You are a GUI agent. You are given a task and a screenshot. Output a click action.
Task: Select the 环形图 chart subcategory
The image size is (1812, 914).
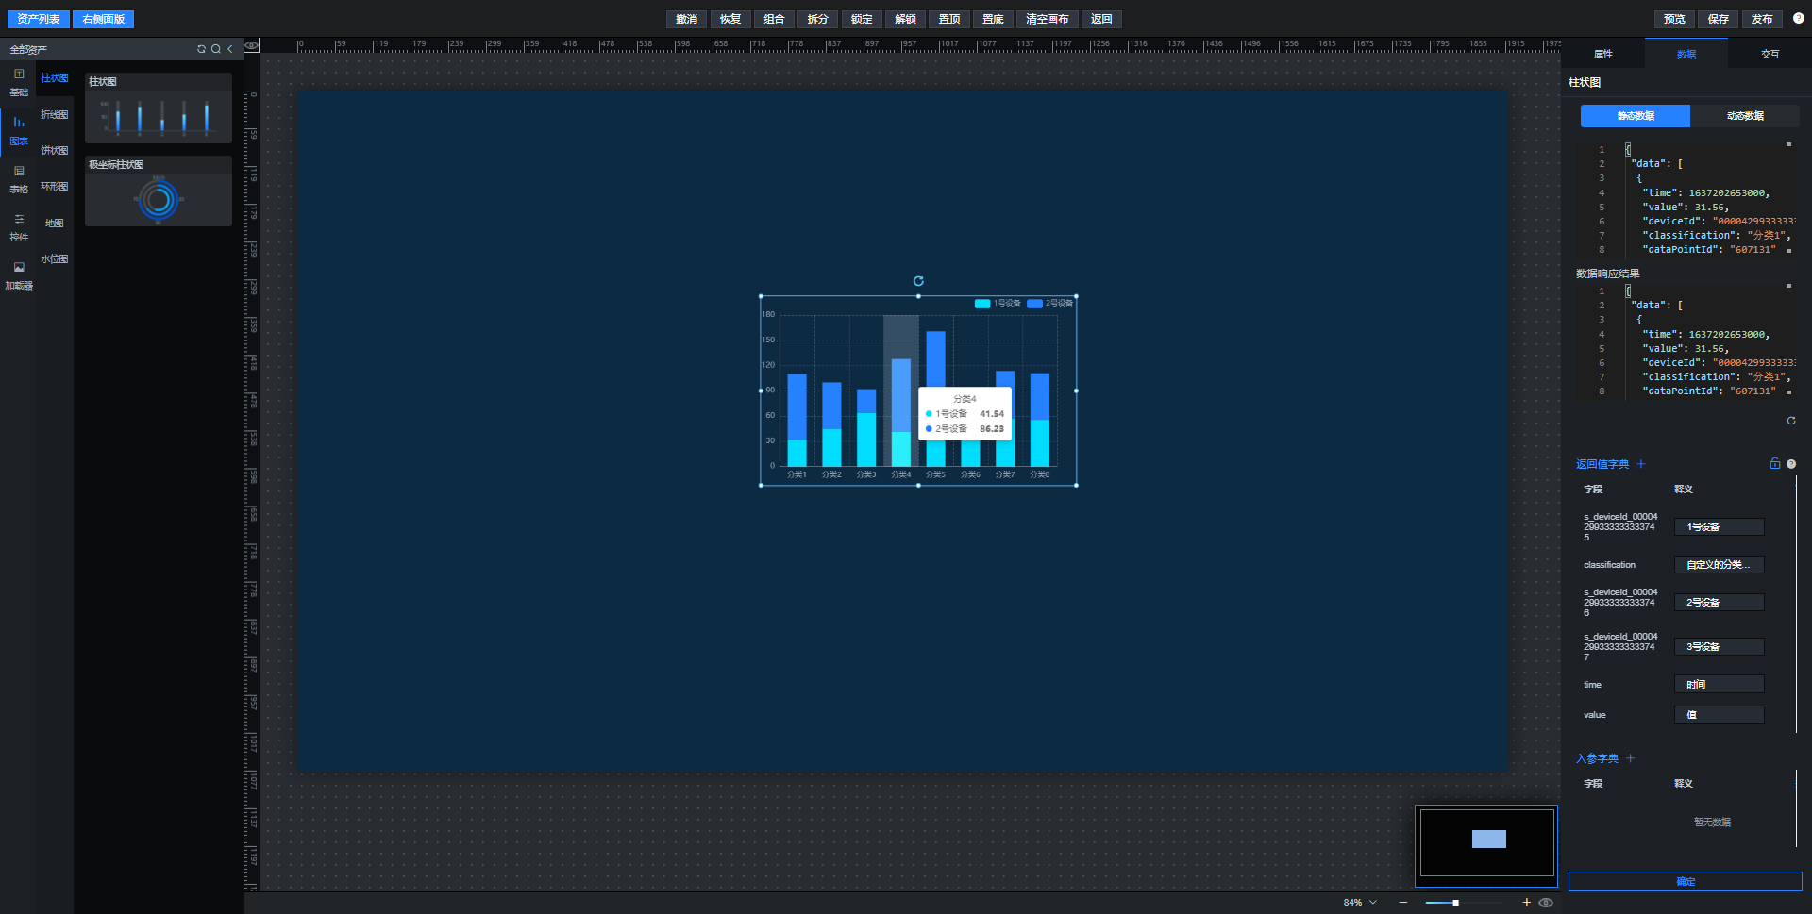tap(55, 186)
